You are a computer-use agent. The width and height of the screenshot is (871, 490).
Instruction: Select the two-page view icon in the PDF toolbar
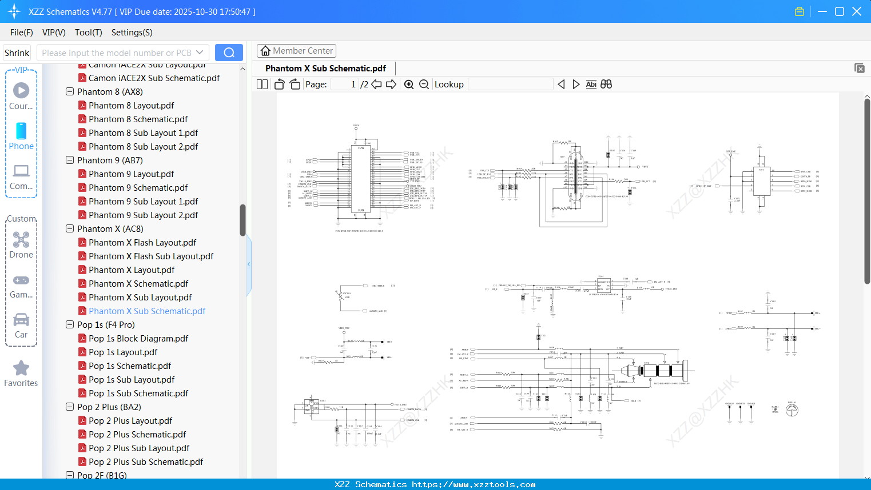click(x=261, y=84)
